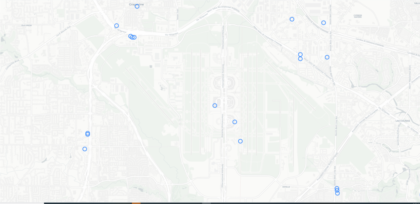Image resolution: width=420 pixels, height=204 pixels.
Task: Click the marker west of North Belt Line Rd
Action: tap(327, 57)
